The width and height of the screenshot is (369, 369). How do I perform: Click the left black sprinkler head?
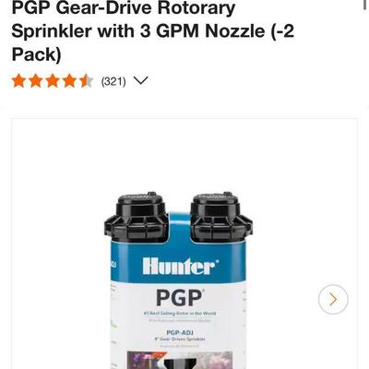pyautogui.click(x=137, y=216)
